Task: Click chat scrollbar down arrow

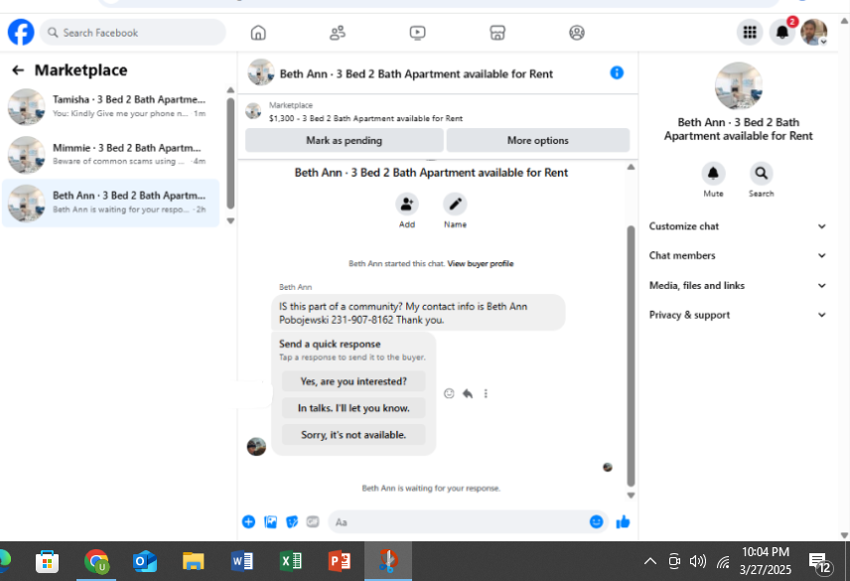Action: tap(631, 496)
